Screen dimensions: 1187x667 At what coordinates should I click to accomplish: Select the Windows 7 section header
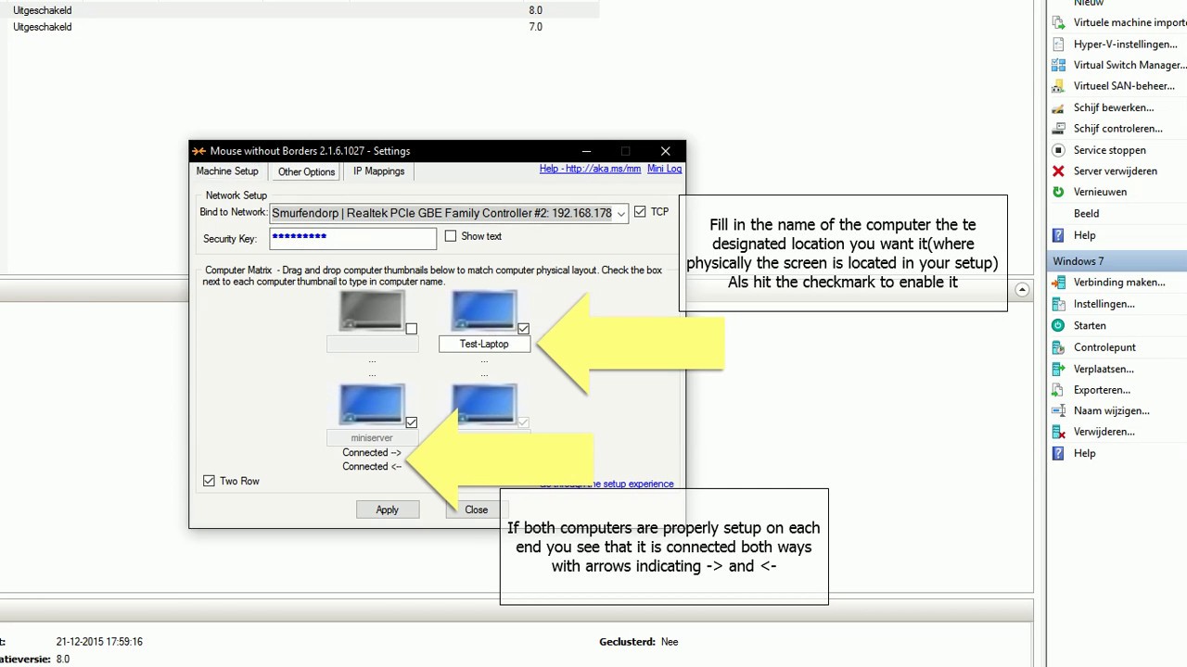click(1116, 261)
